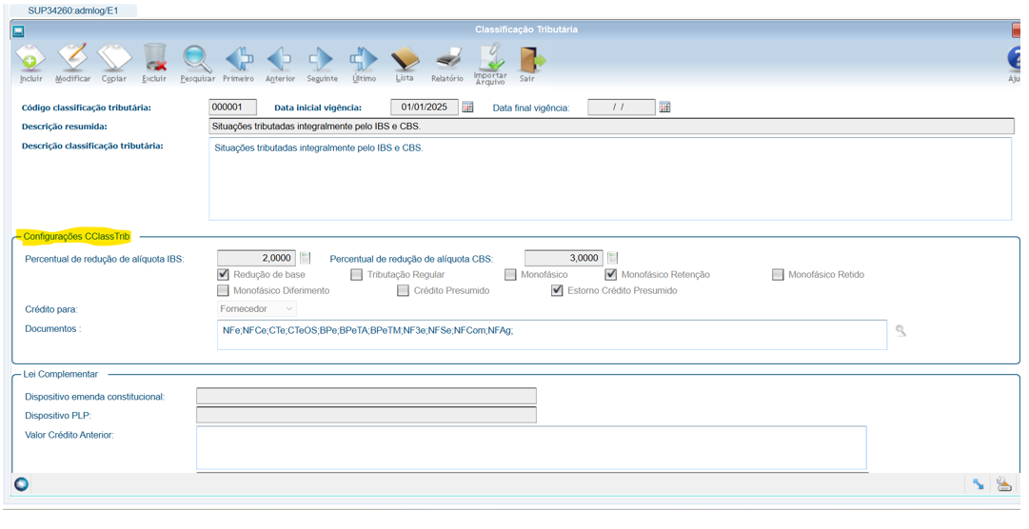
Task: Toggle Redução de base checkbox
Action: coord(223,274)
